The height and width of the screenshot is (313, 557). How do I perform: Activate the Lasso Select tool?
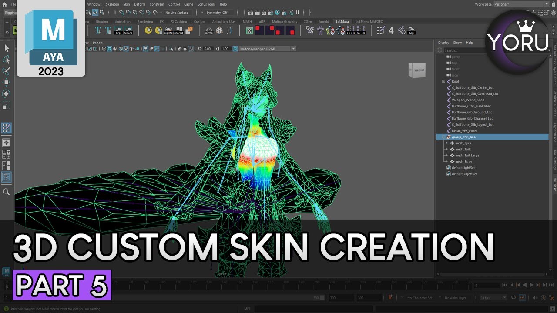pyautogui.click(x=7, y=60)
